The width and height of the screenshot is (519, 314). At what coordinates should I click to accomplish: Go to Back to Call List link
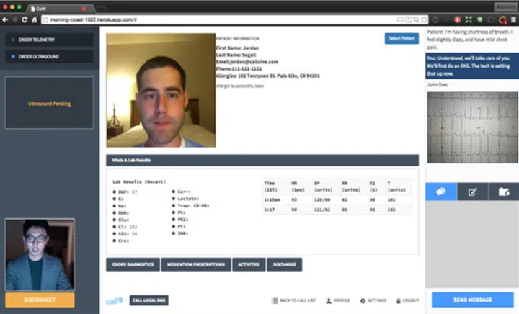(295, 300)
